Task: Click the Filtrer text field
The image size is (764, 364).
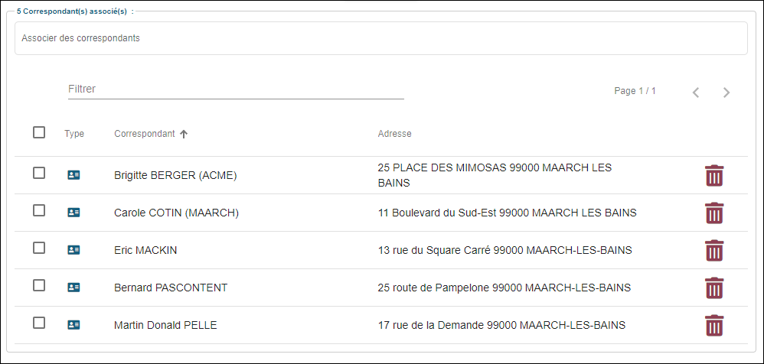Action: tap(236, 89)
